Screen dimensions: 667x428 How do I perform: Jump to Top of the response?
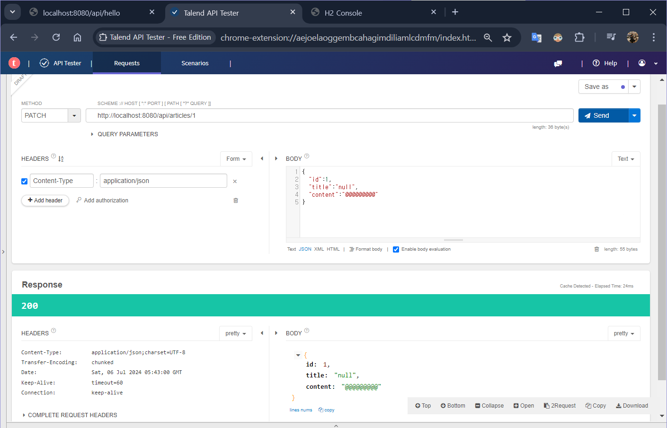click(423, 406)
